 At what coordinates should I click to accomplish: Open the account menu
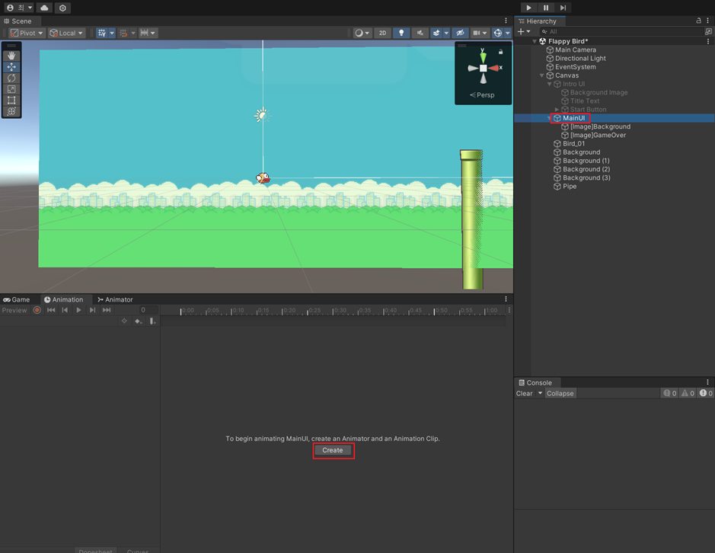[x=19, y=8]
